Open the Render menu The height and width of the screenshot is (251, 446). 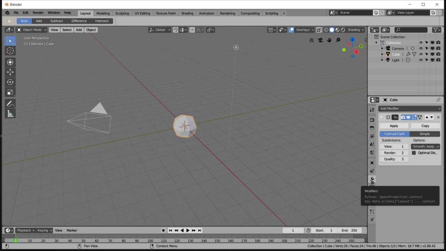pos(38,13)
